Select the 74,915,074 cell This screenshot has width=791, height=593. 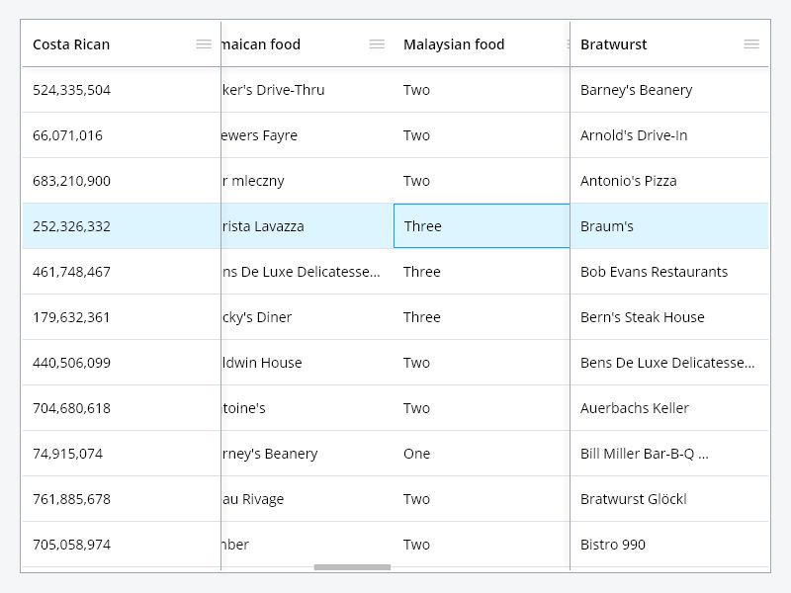[121, 454]
